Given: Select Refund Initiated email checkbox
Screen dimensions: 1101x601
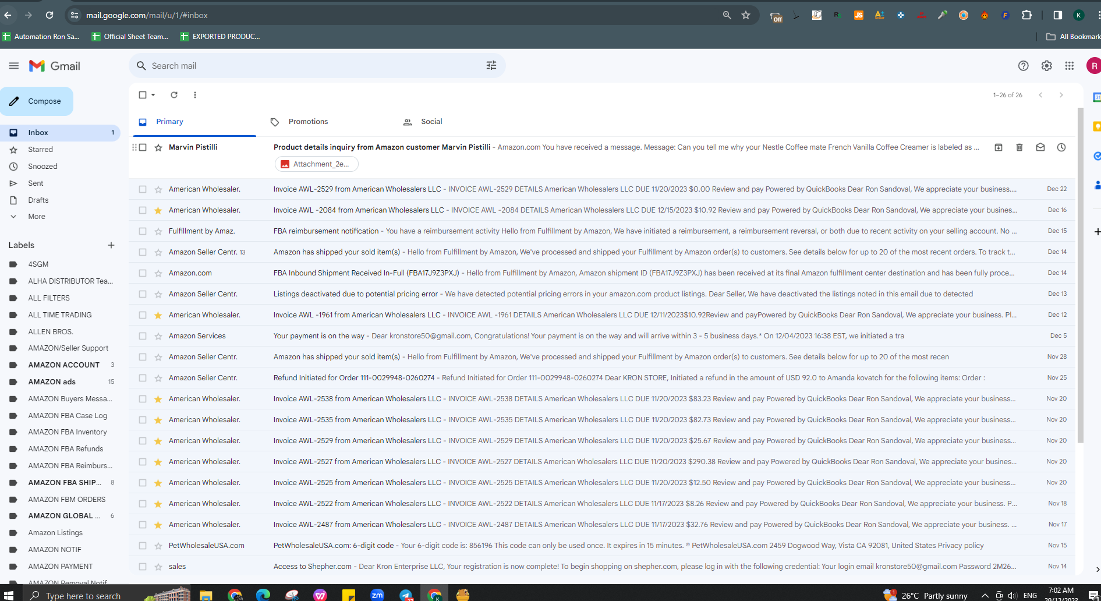Looking at the screenshot, I should click(x=143, y=378).
